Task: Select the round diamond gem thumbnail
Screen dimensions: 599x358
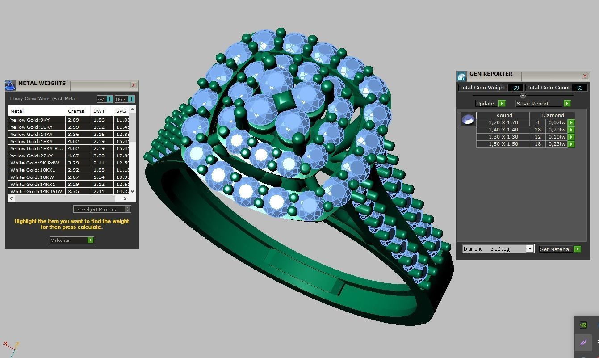Action: 468,119
